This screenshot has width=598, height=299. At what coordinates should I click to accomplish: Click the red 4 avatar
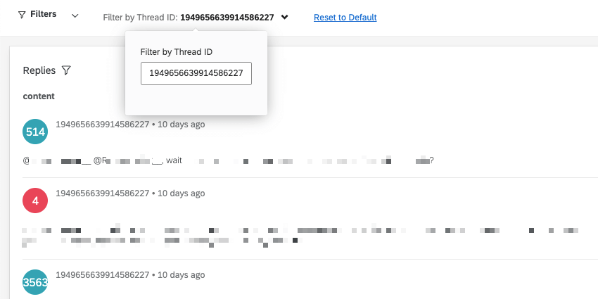tap(35, 201)
